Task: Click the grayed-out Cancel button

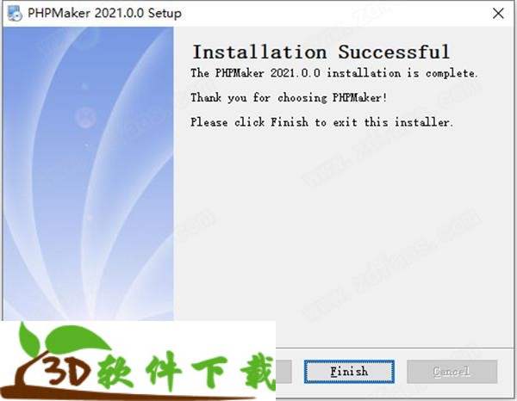Action: pyautogui.click(x=452, y=372)
